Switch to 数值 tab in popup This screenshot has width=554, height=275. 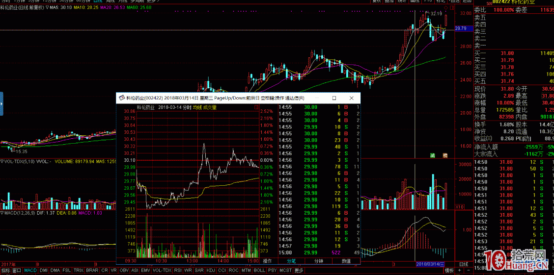pos(346,261)
